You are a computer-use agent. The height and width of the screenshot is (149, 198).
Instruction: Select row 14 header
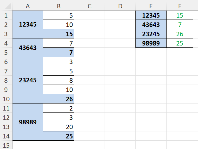(6, 136)
